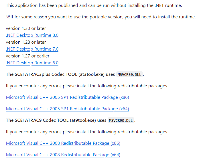Open the .NET Desktop Runtime 6.0 link

pos(32,63)
